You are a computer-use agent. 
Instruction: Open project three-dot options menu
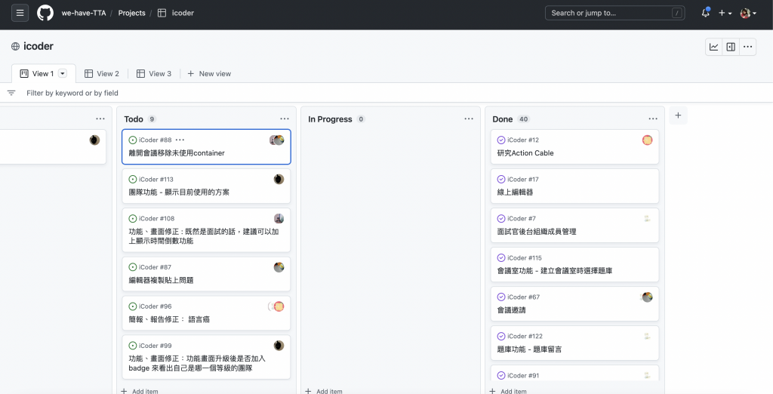coord(748,47)
